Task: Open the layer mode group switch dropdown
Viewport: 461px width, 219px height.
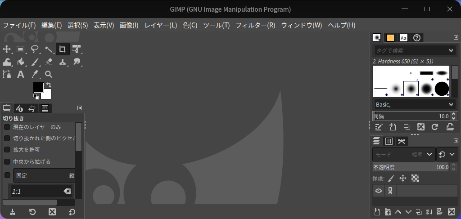Action: tap(447, 154)
